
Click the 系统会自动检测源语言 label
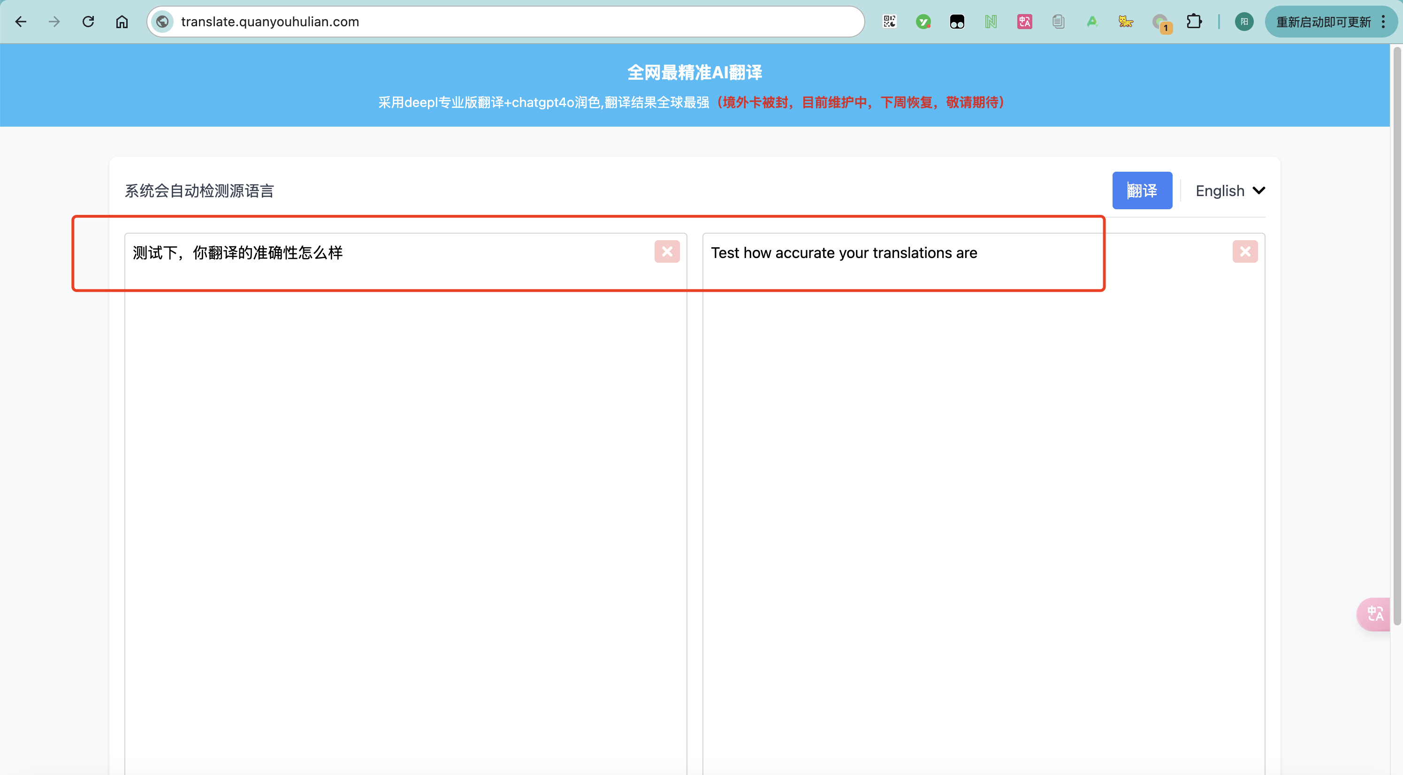tap(199, 190)
